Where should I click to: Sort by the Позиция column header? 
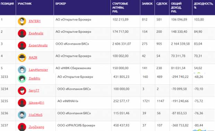pos(7,4)
